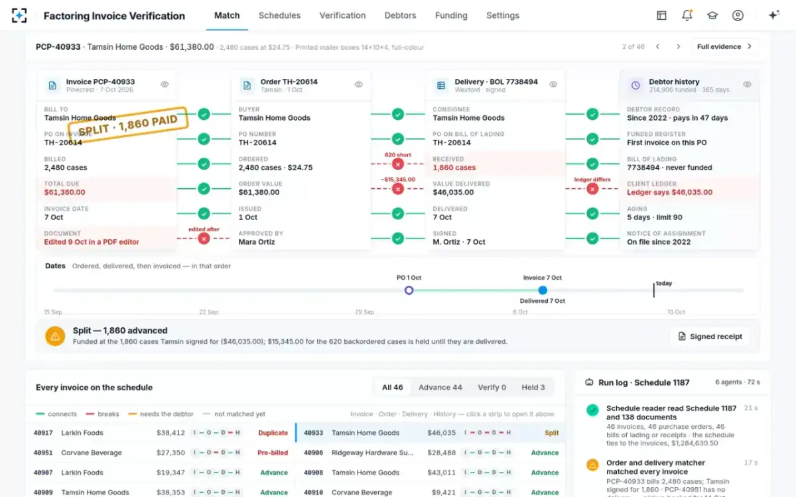The height and width of the screenshot is (497, 796).
Task: Click green check on Schedule reader entry
Action: pyautogui.click(x=592, y=410)
